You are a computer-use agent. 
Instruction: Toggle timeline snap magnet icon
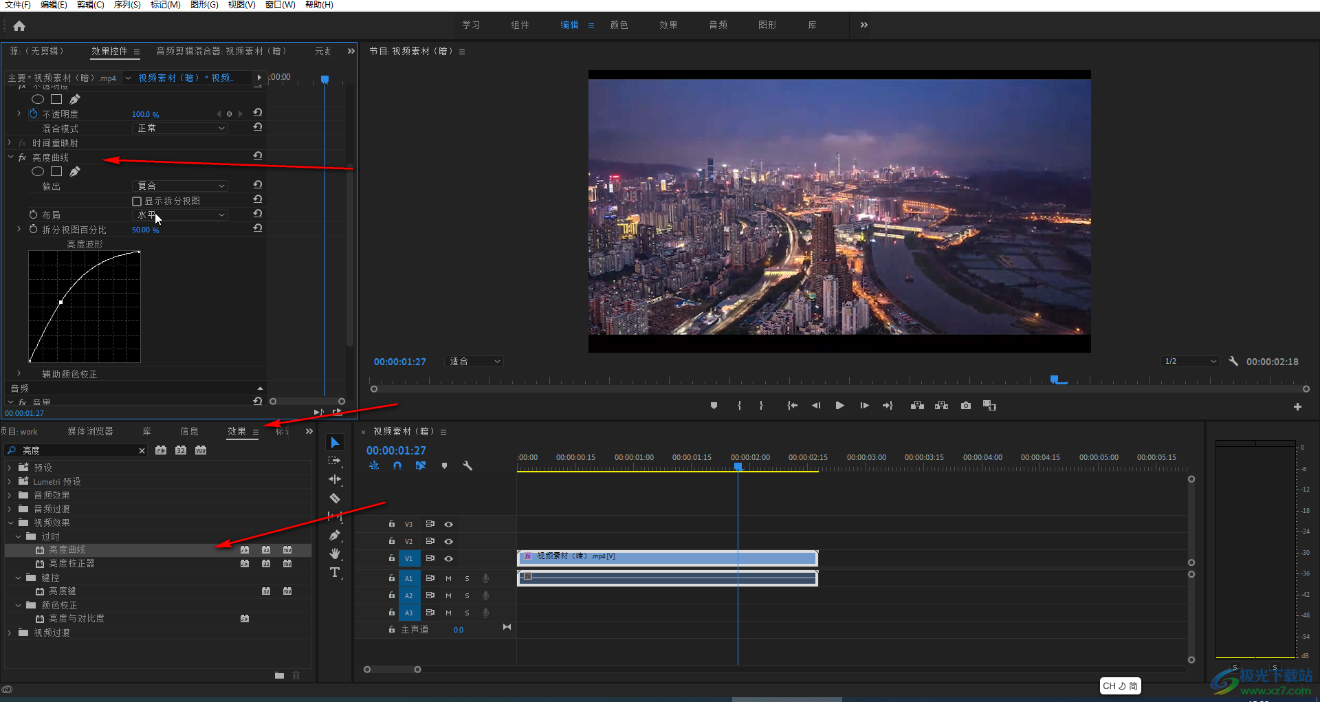pos(397,465)
